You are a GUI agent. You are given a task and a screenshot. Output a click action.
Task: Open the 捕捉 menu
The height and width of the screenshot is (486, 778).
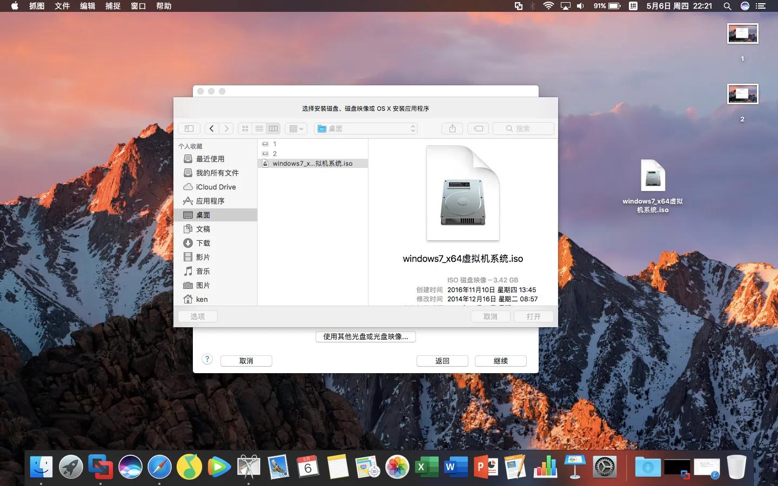pyautogui.click(x=113, y=6)
